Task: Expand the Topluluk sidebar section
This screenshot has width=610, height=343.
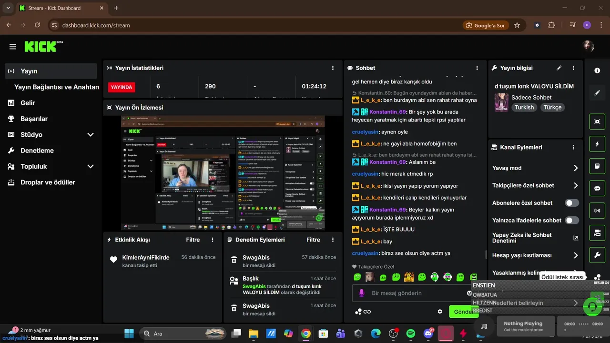Action: coord(91,166)
